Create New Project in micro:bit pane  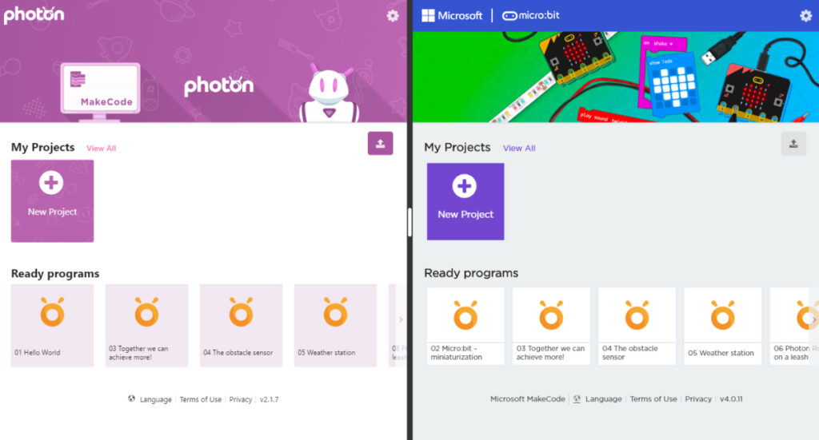pyautogui.click(x=465, y=201)
